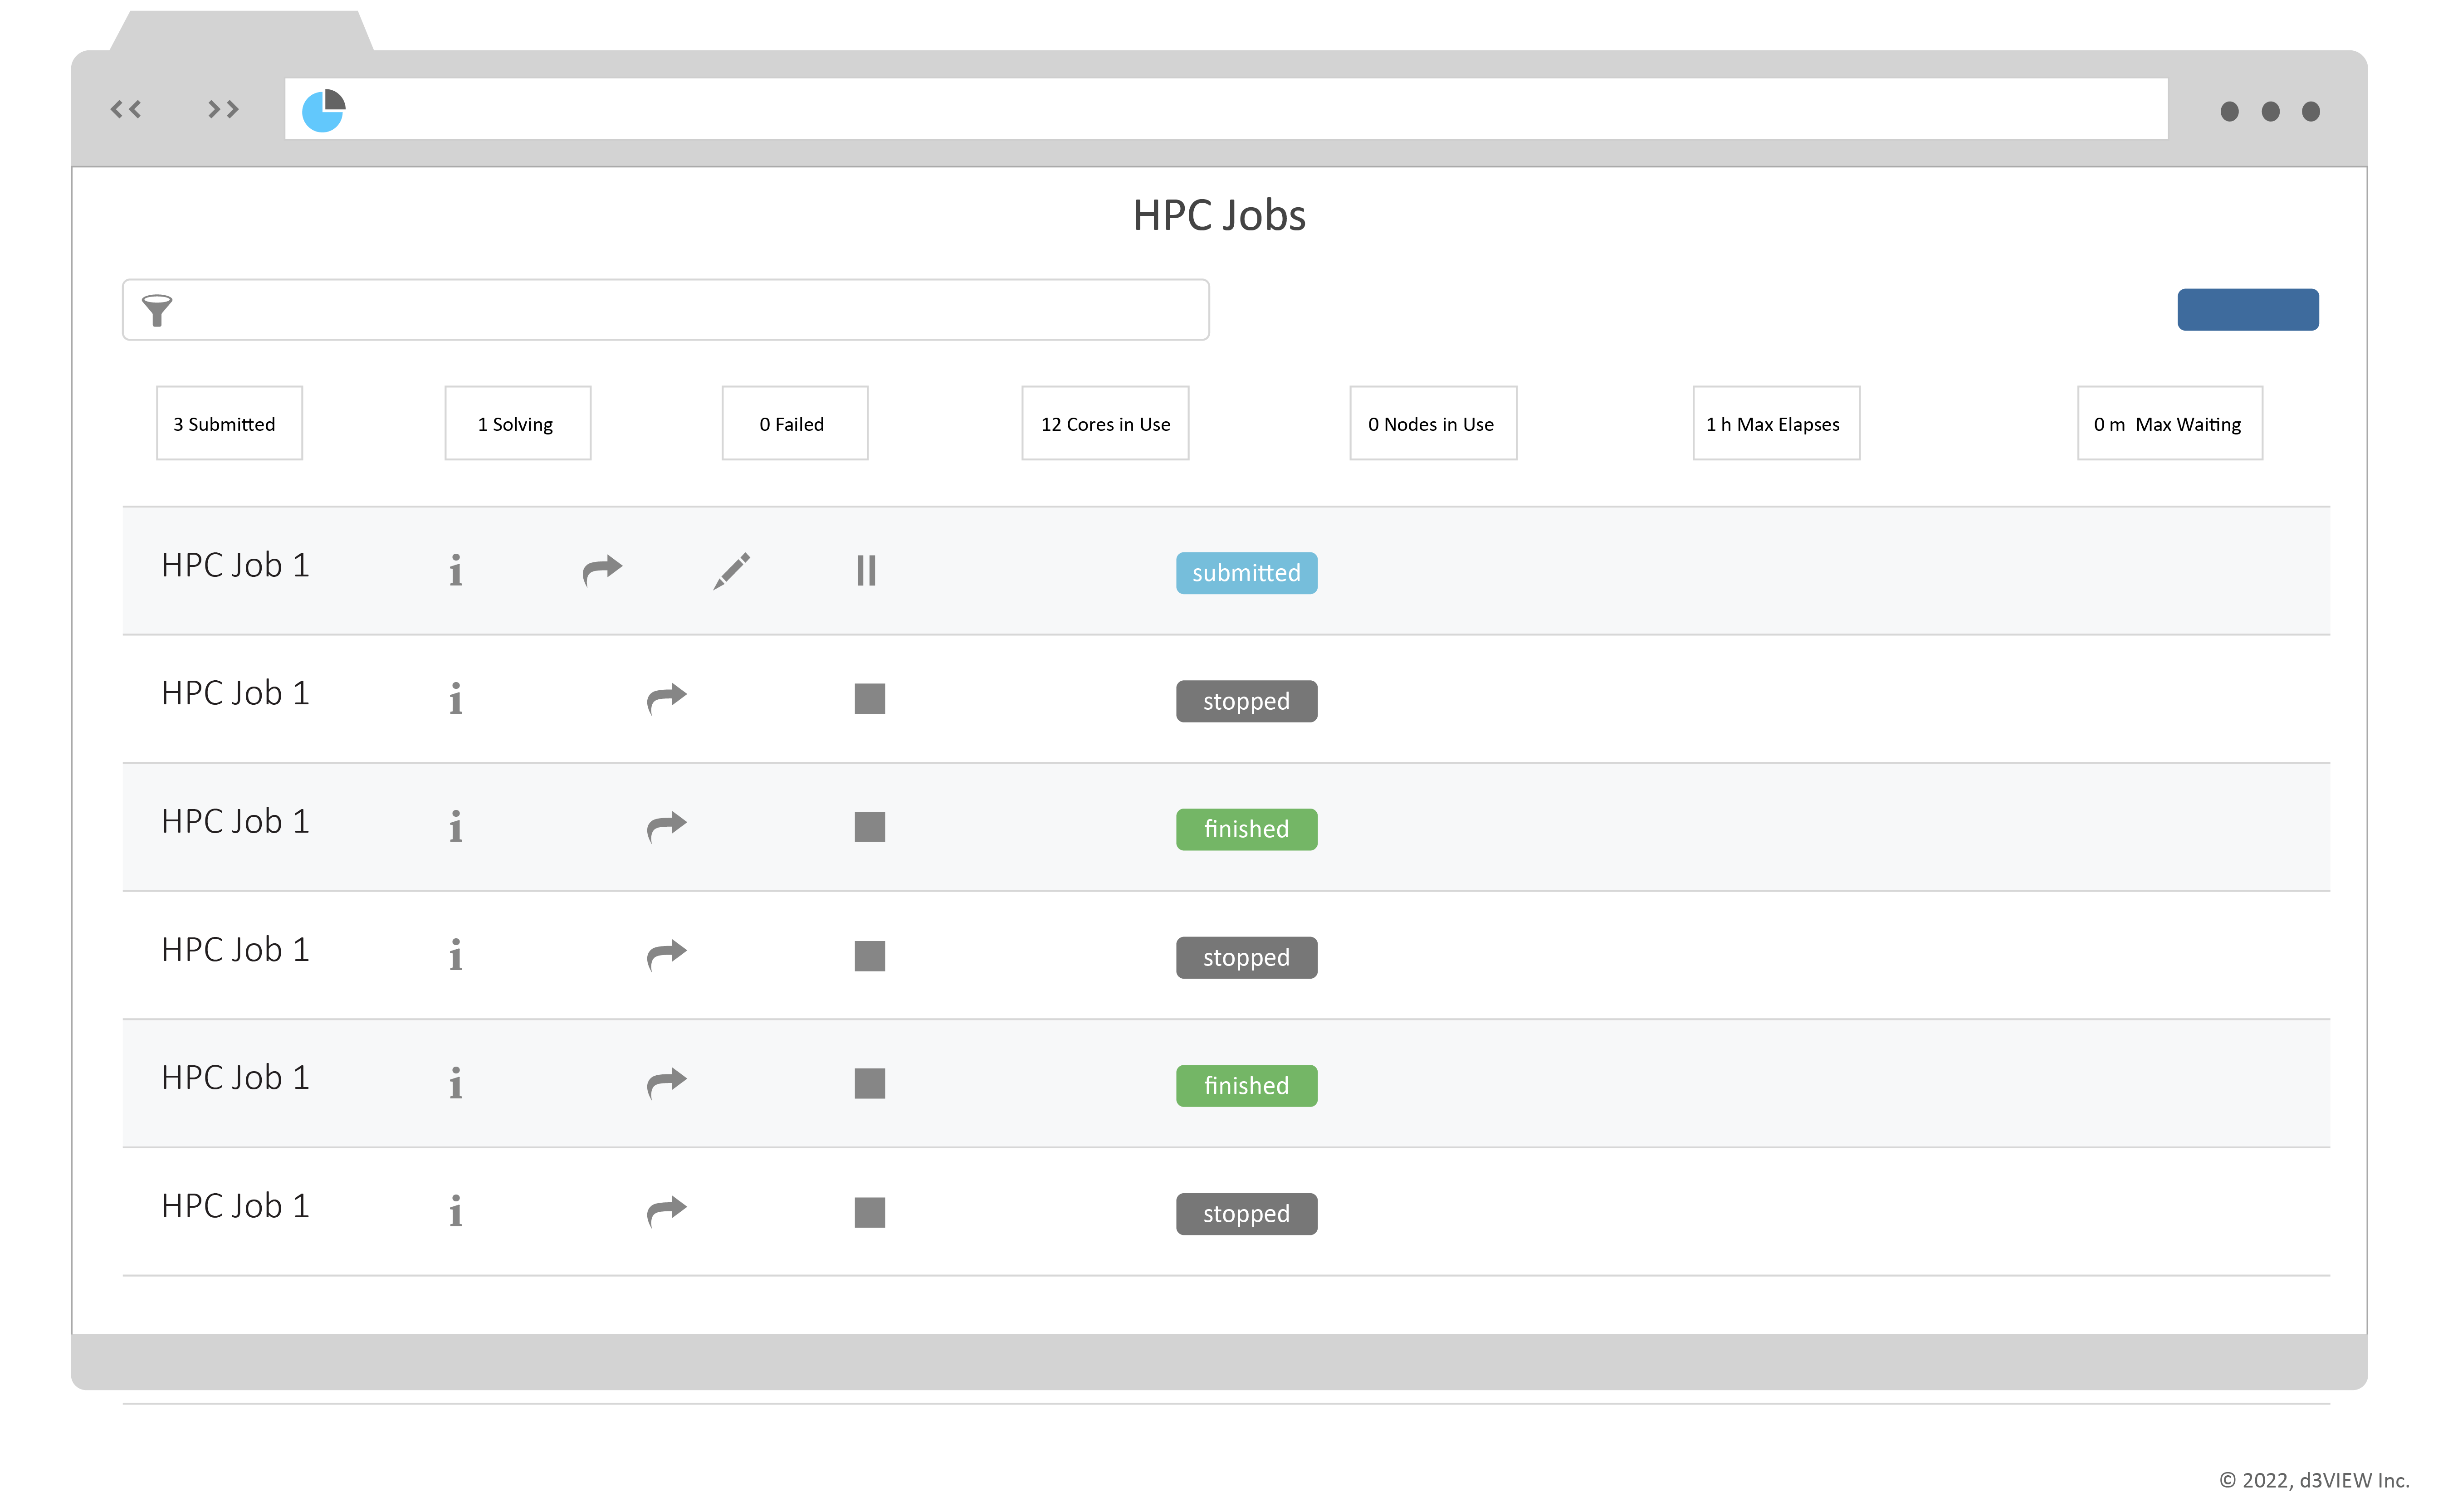Viewport: 2438px width, 1512px height.
Task: Select the 3 Submitted stat box
Action: coord(229,424)
